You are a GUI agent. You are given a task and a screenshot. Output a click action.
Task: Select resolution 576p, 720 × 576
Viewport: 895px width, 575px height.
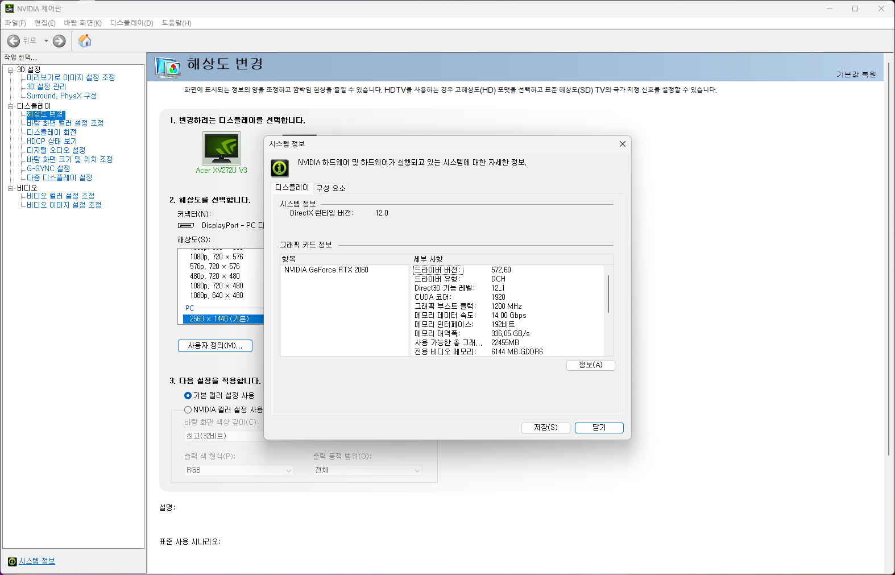click(215, 267)
